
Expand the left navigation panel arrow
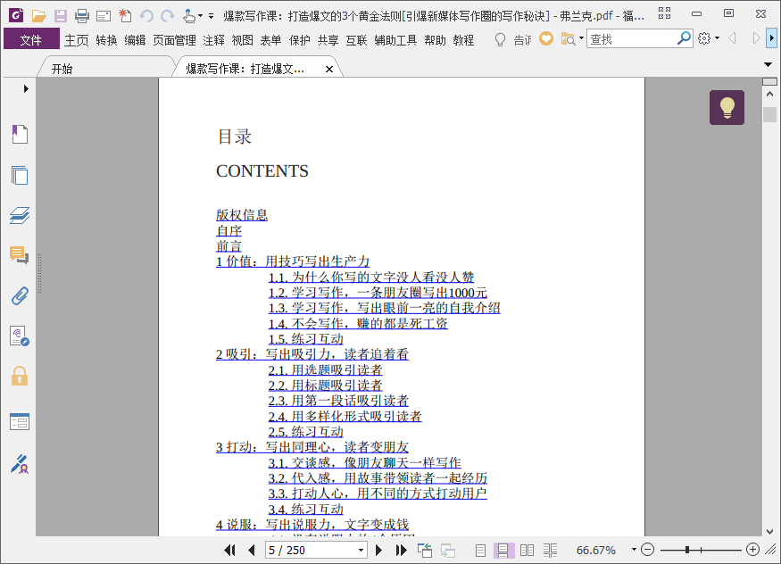(26, 89)
